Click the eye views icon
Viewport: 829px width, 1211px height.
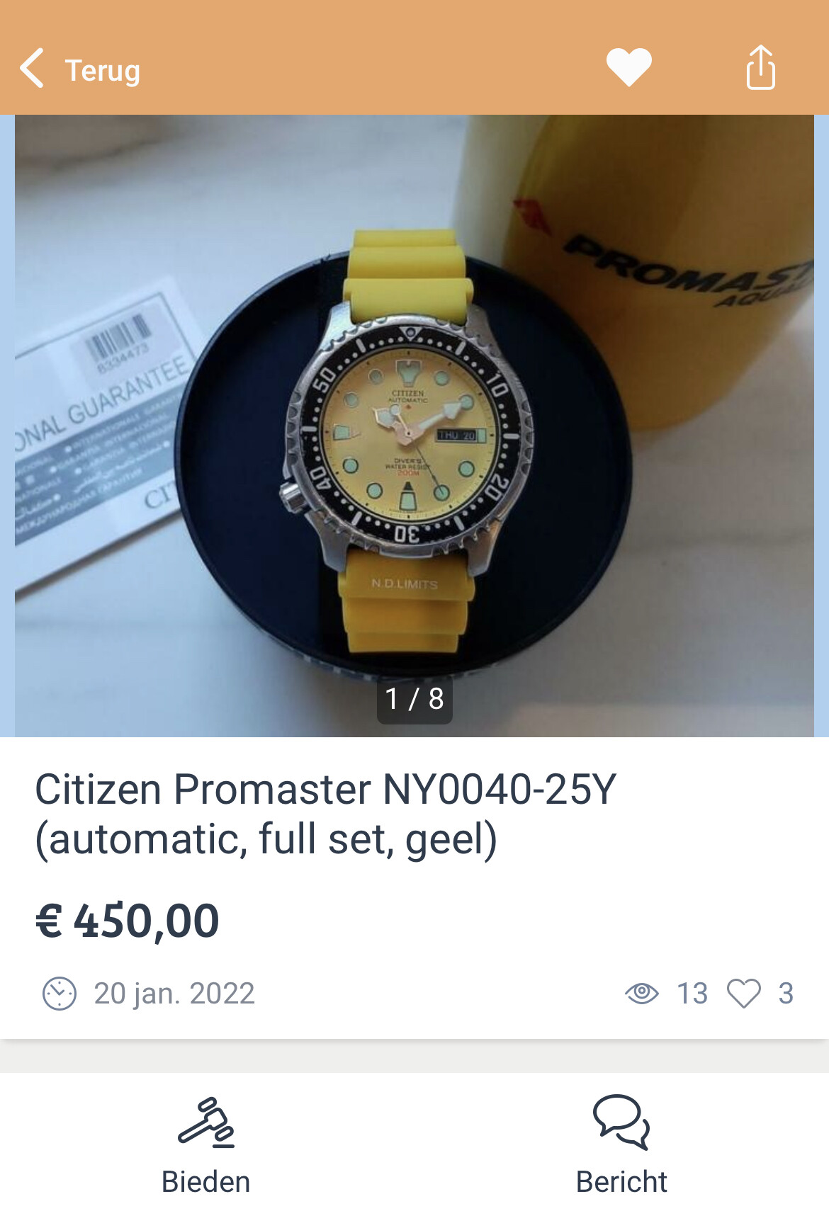pos(642,993)
